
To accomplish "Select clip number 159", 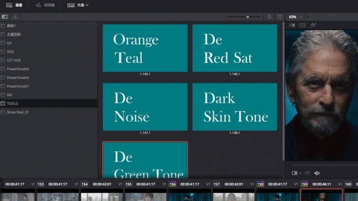I will (x=304, y=184).
